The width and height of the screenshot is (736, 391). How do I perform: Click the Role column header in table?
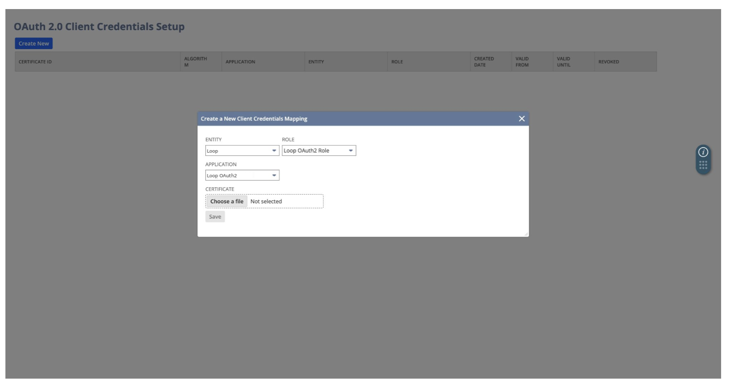397,62
